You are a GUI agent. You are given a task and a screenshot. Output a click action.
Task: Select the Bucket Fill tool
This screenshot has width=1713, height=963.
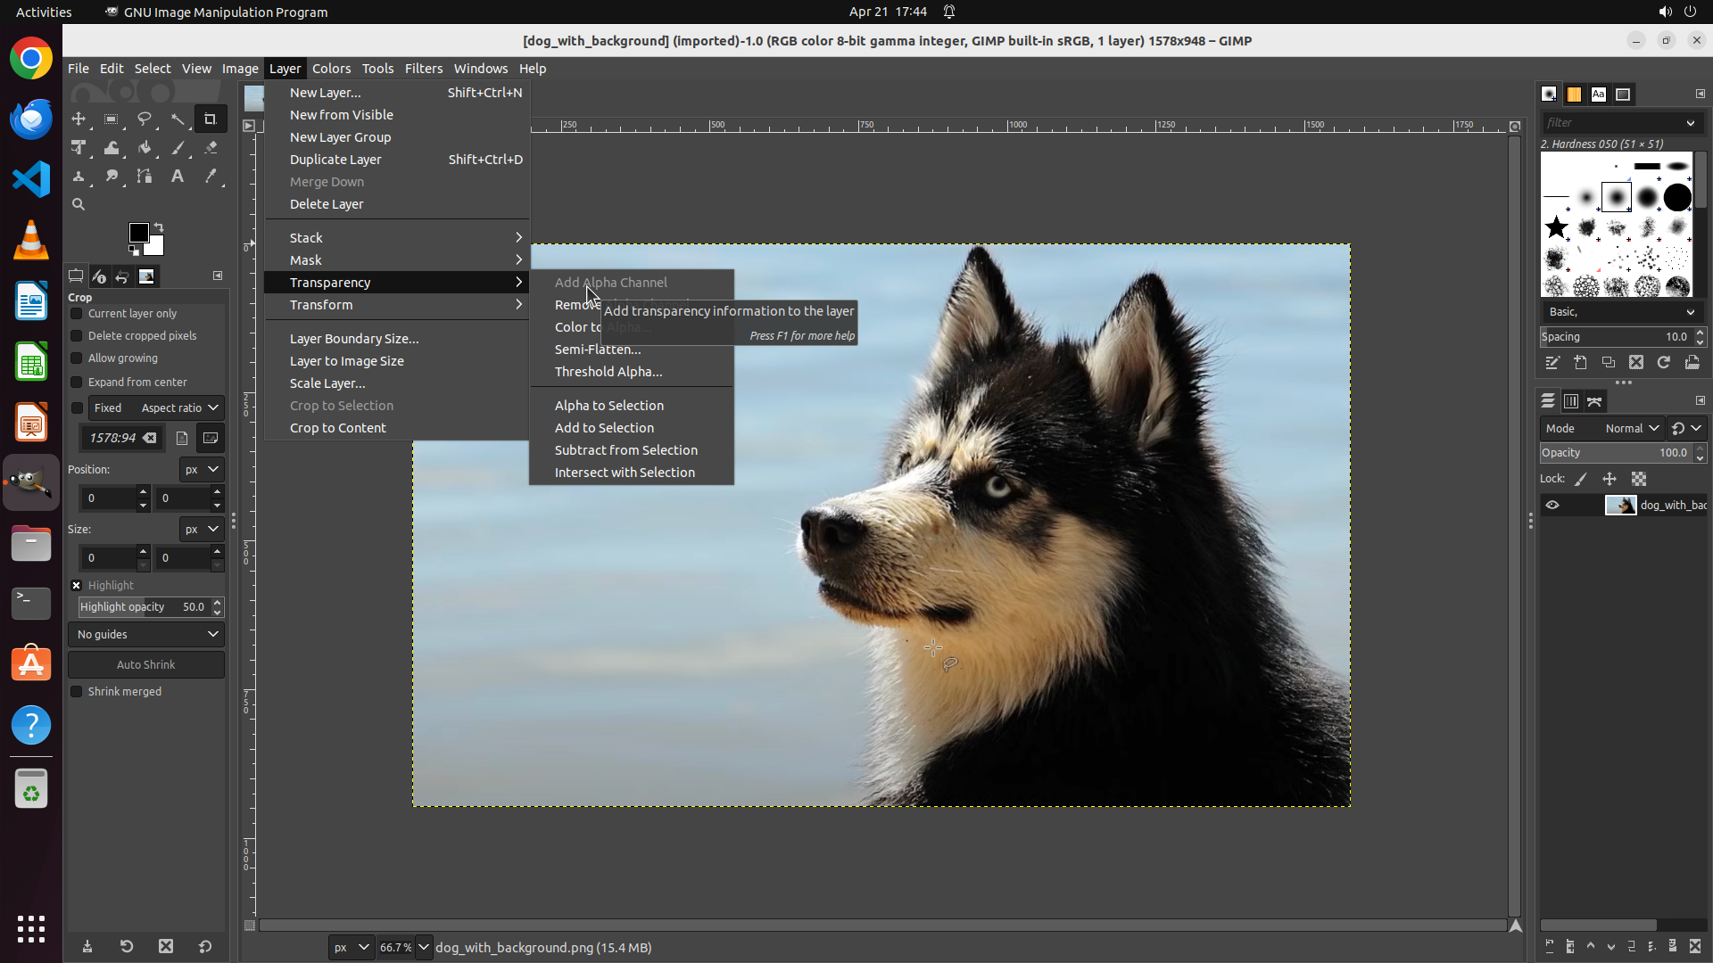[x=145, y=148]
